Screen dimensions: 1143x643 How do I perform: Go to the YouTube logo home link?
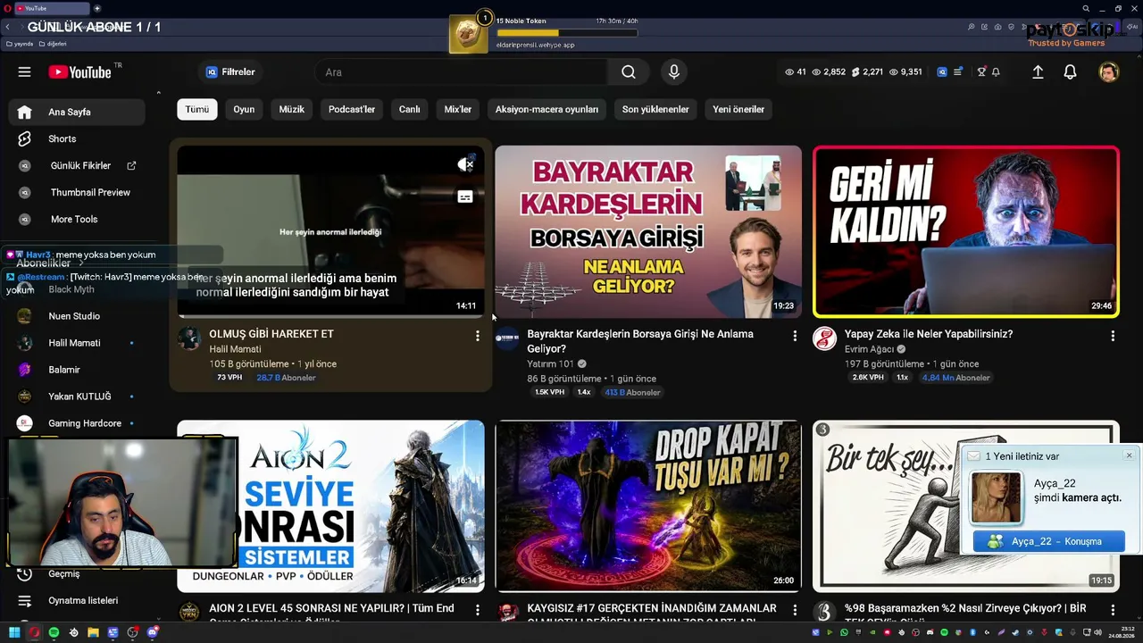pos(79,72)
